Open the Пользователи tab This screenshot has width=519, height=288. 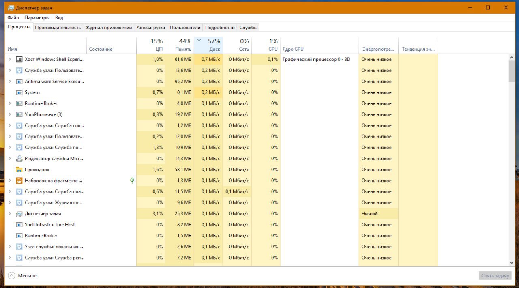pyautogui.click(x=185, y=28)
